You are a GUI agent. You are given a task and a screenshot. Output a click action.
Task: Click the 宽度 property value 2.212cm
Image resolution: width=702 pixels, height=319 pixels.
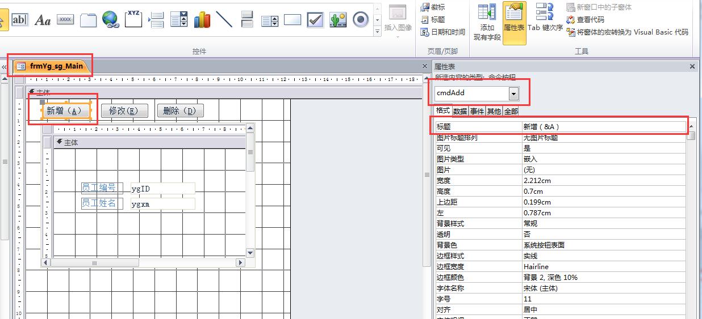(x=604, y=181)
